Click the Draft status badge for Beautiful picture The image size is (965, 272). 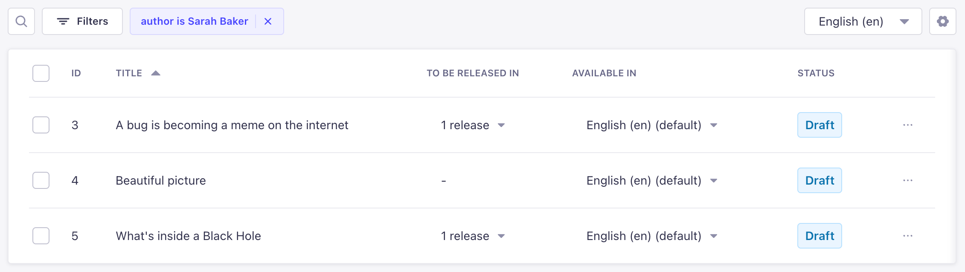click(819, 180)
